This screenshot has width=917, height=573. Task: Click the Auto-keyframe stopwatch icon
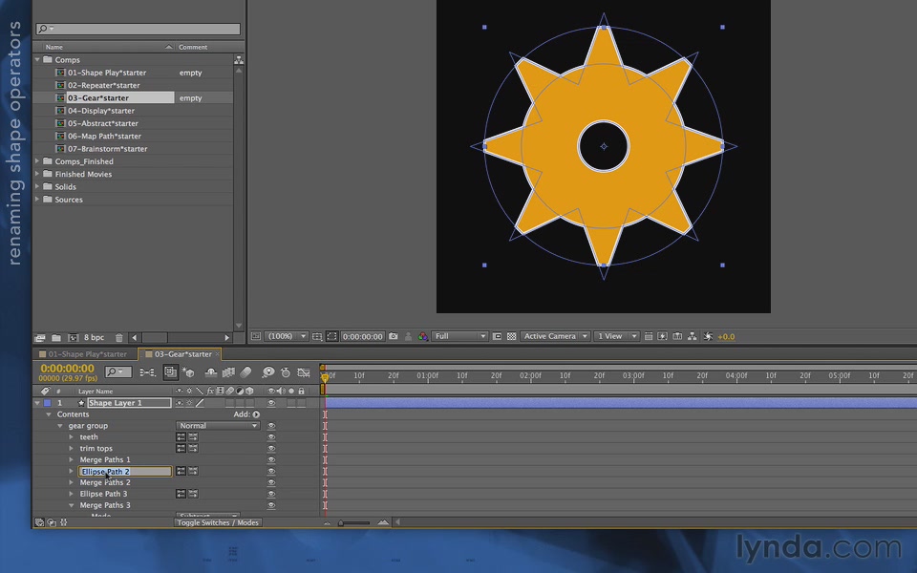[x=286, y=371]
